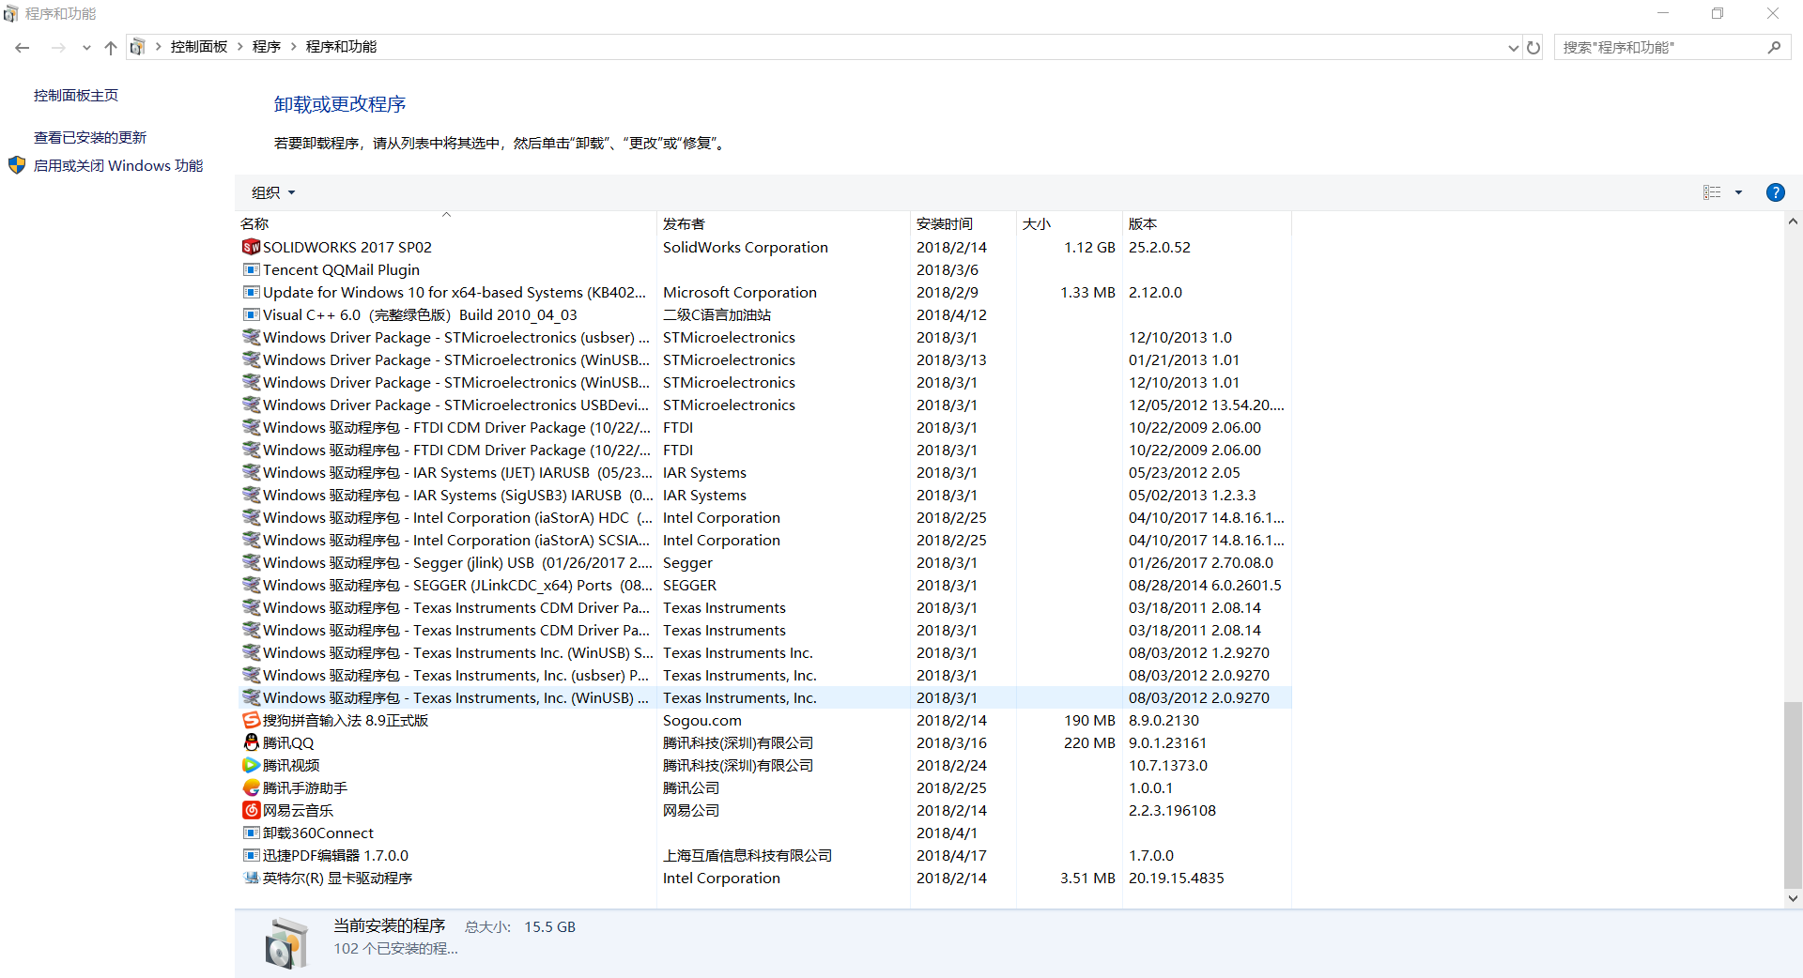The image size is (1803, 978).
Task: Click the search magnifier icon
Action: tap(1774, 47)
